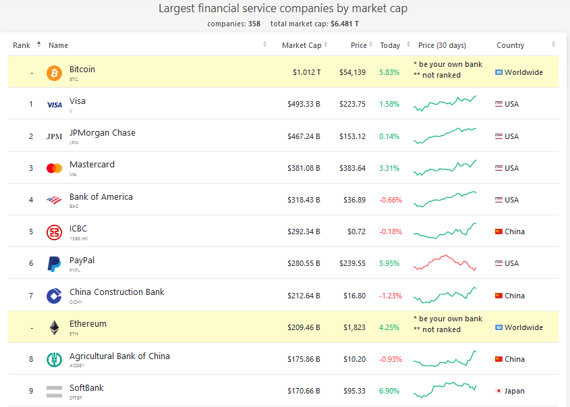The height and width of the screenshot is (407, 570).
Task: Open the Visa company link
Action: [78, 101]
